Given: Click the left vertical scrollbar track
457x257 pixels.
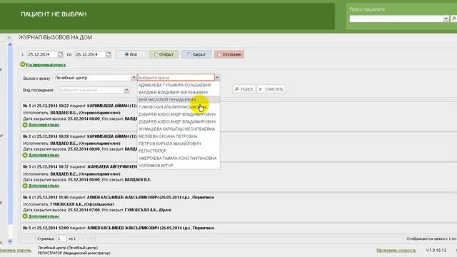Looking at the screenshot, I should pyautogui.click(x=10, y=143).
